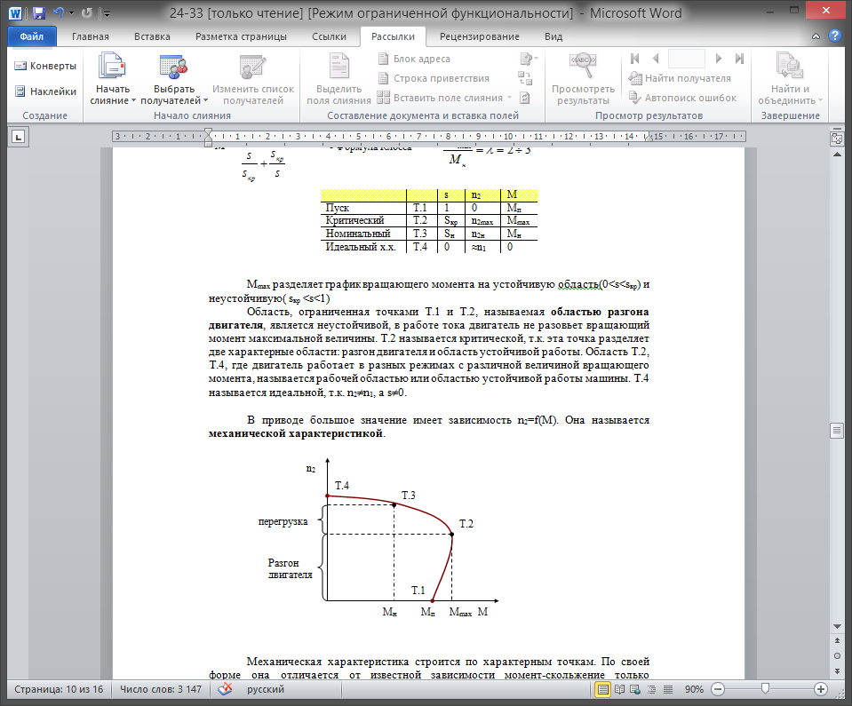
Task: Click Число слов: 3 147 in status bar
Action: point(160,689)
